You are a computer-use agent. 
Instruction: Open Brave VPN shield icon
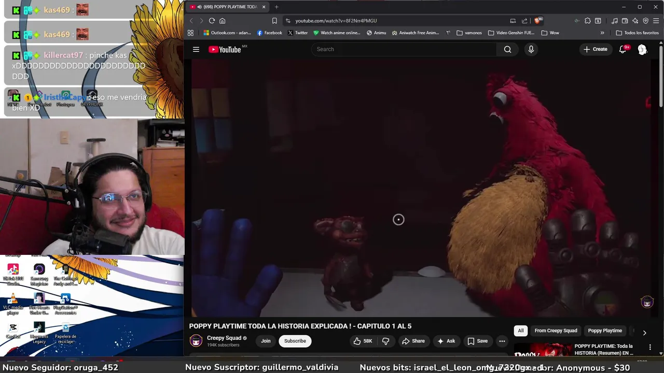[x=646, y=21]
